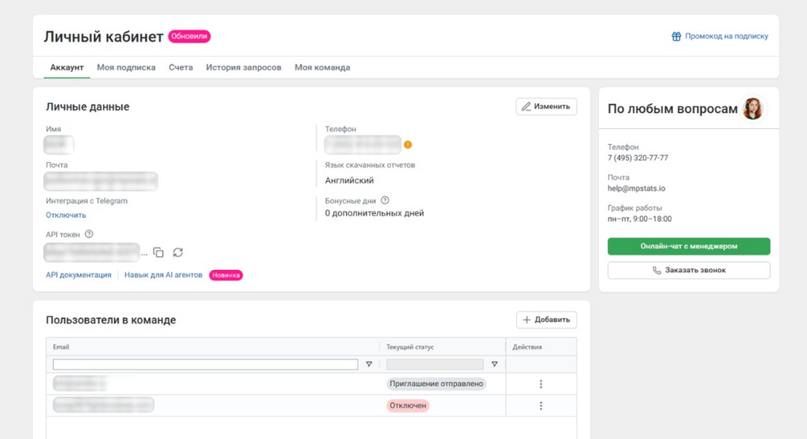Viewport: 807px width, 439px height.
Task: Click the orange warning icon next to Телефон
Action: (x=407, y=145)
